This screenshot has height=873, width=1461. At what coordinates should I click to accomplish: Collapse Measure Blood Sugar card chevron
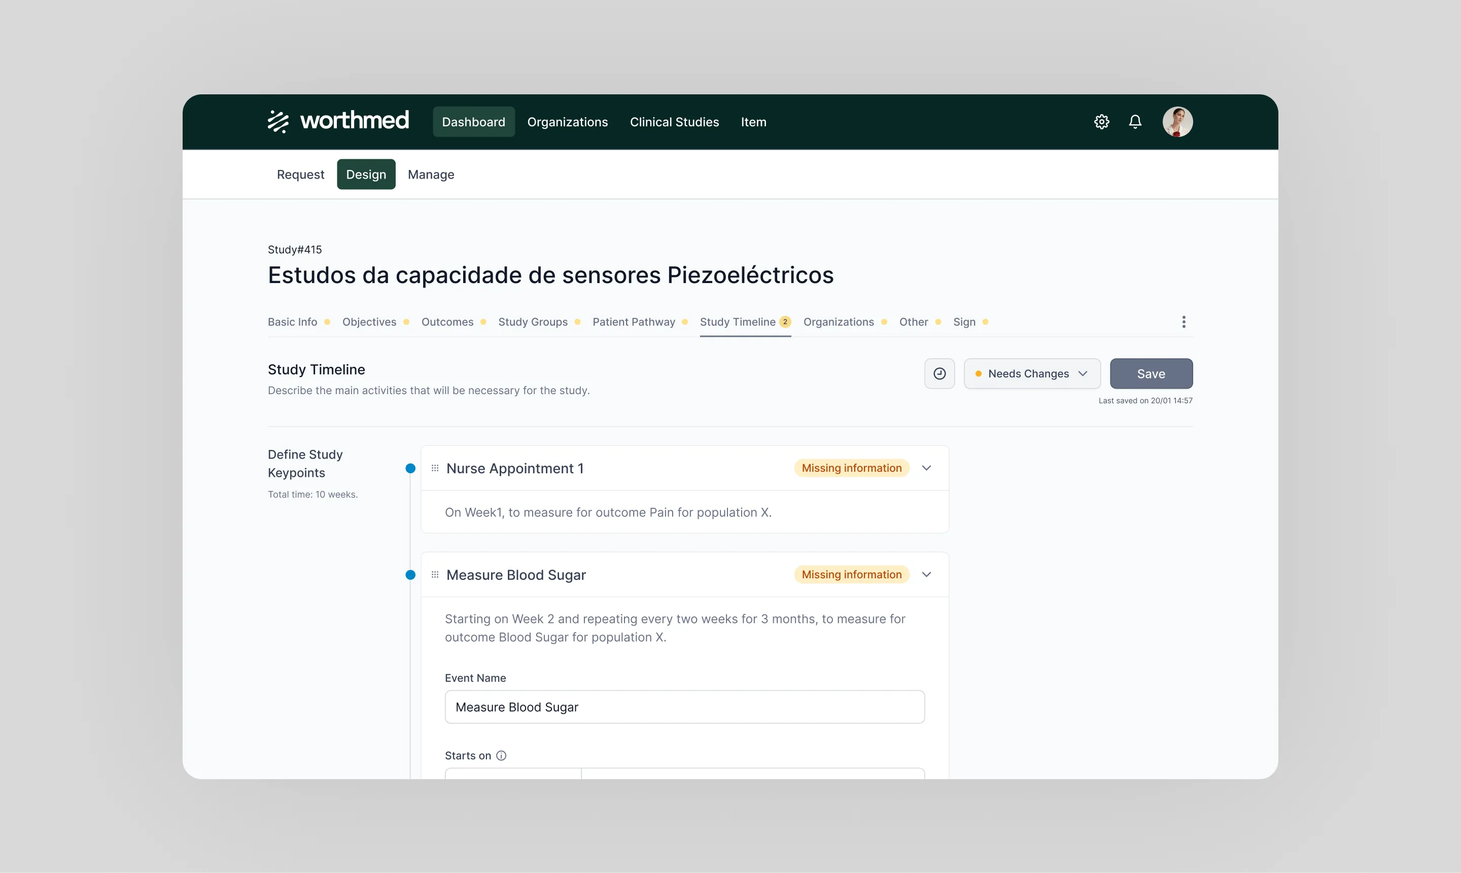(926, 575)
